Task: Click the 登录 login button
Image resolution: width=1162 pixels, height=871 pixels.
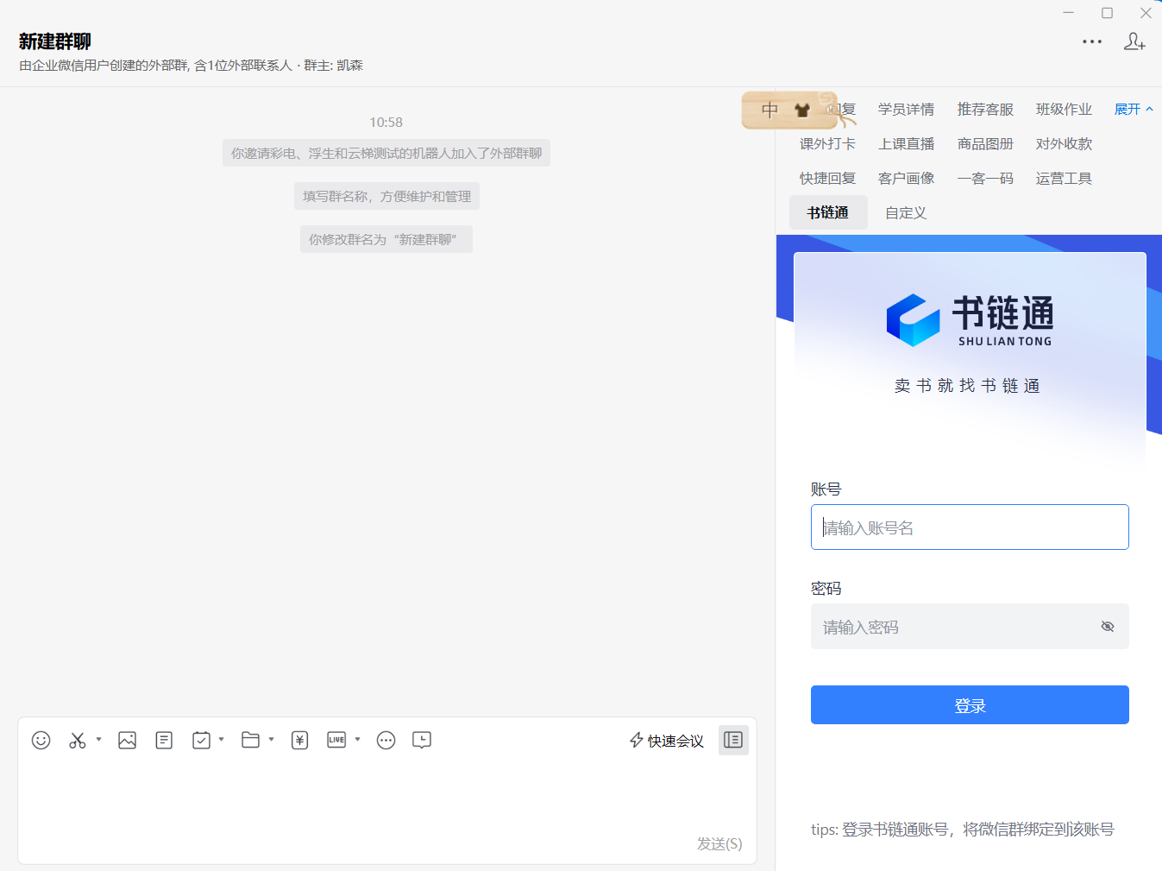Action: [970, 705]
